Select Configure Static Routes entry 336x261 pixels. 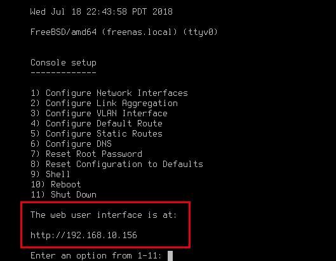(x=97, y=133)
